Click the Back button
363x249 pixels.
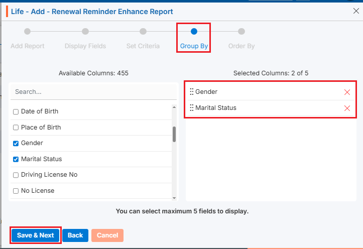75,235
